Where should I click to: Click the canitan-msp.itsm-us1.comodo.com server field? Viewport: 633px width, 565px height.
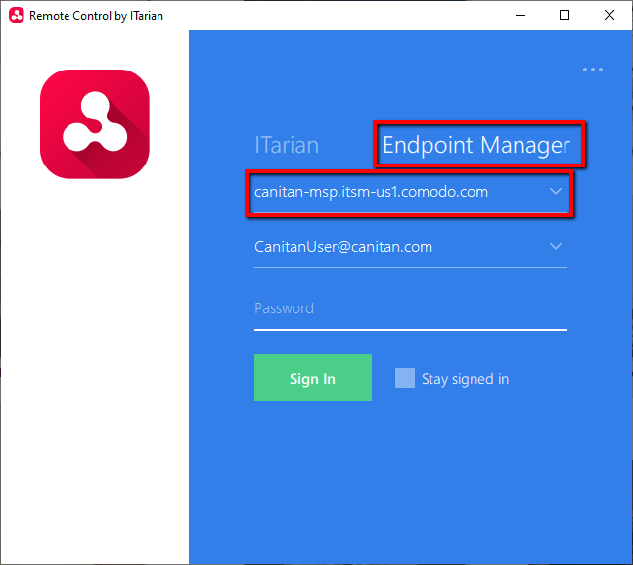411,192
